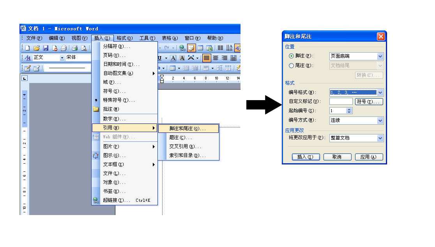Save the document with floppy icon
Screen dimensions: 435x247
pos(46,48)
